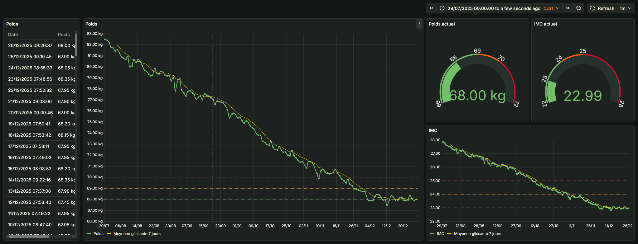This screenshot has width=638, height=244.
Task: Toggle the IMC series label in the legend
Action: [440, 234]
